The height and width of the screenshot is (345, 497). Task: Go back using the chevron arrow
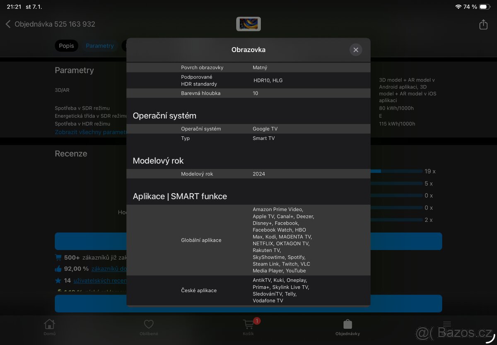[x=8, y=24]
